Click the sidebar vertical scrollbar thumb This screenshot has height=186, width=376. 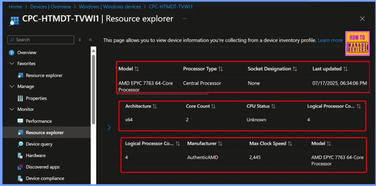(93, 89)
